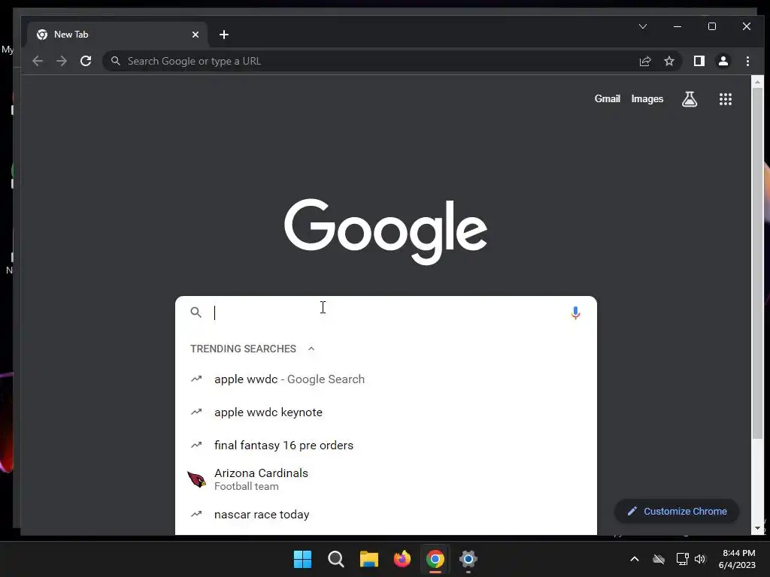Show hidden system tray icons
This screenshot has width=770, height=577.
635,559
